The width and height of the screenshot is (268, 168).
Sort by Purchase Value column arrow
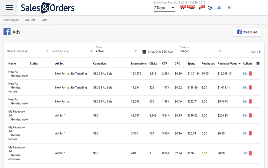click(x=239, y=63)
